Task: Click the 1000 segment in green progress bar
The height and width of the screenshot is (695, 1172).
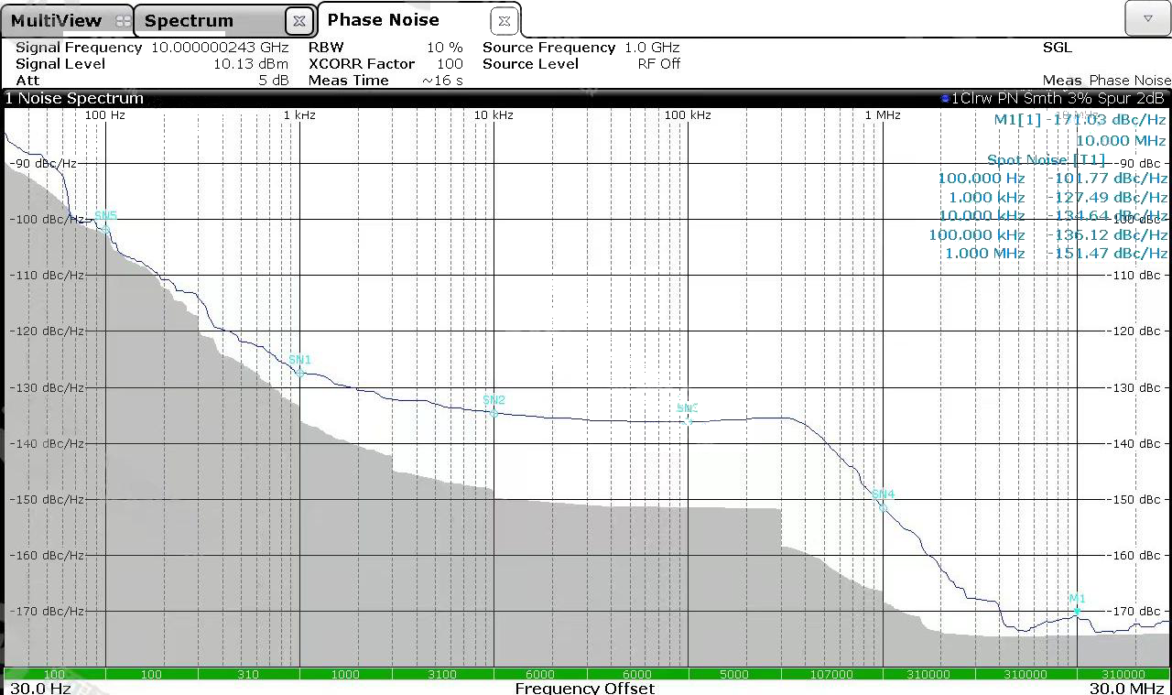Action: pos(345,674)
